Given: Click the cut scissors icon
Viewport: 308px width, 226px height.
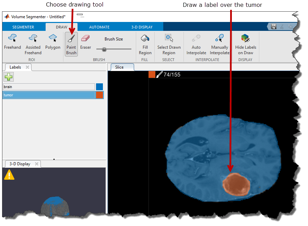Looking at the screenshot, I should (282, 26).
